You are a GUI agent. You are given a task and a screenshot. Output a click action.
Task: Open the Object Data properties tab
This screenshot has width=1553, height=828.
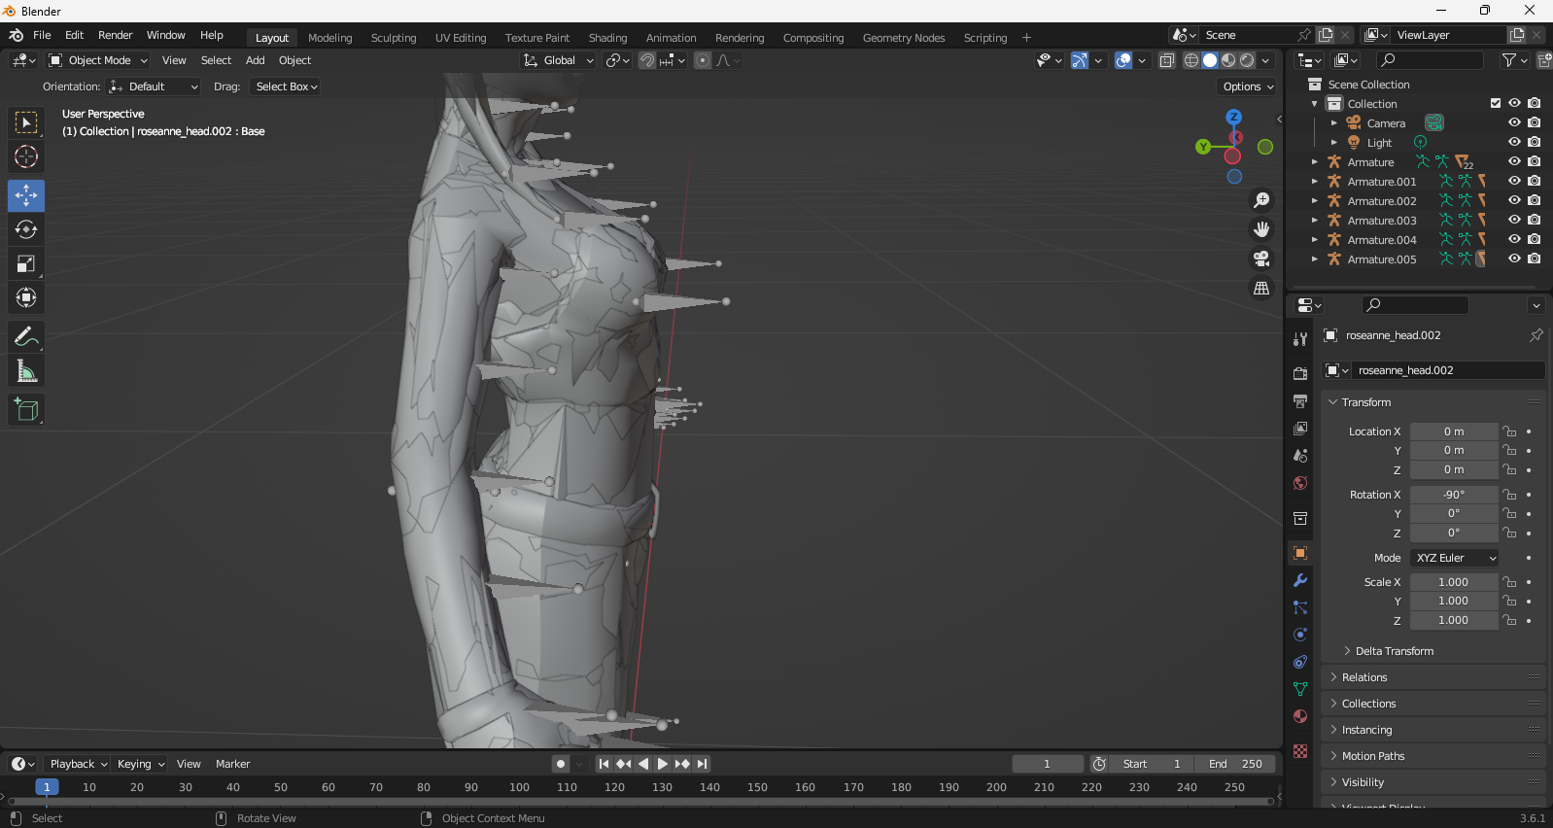[1300, 689]
